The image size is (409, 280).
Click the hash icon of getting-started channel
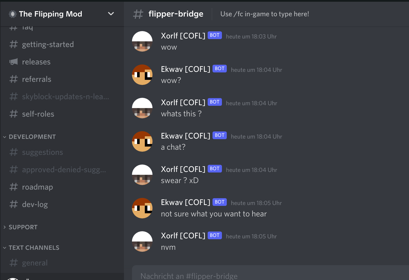13,44
